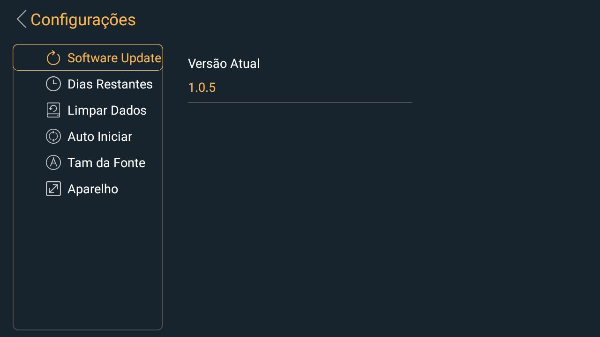Click the Limpar Dados disk icon

point(53,110)
